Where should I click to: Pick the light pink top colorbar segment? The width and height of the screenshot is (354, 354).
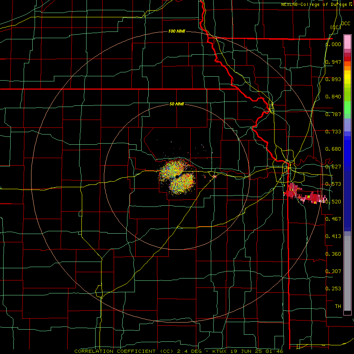[x=347, y=42]
